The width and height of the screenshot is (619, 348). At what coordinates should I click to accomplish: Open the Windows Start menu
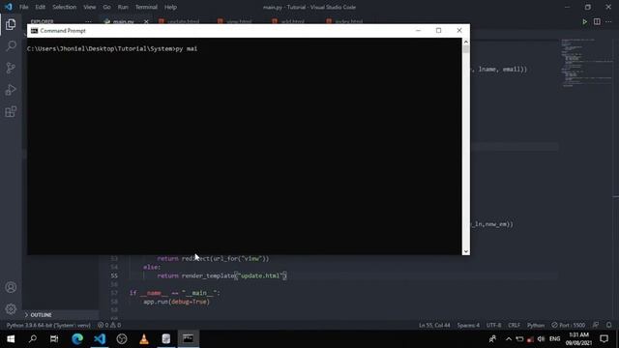point(11,339)
